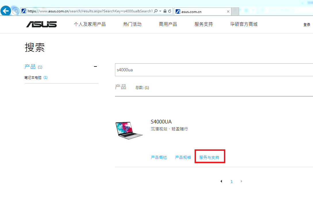
Task: Open the address bar search dropdown arrow
Action: 160,11
